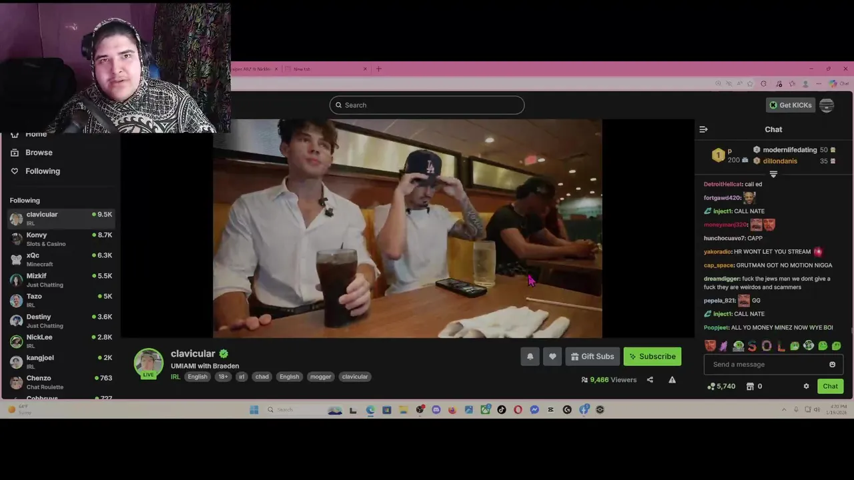Click the report stream warning icon

tap(672, 380)
